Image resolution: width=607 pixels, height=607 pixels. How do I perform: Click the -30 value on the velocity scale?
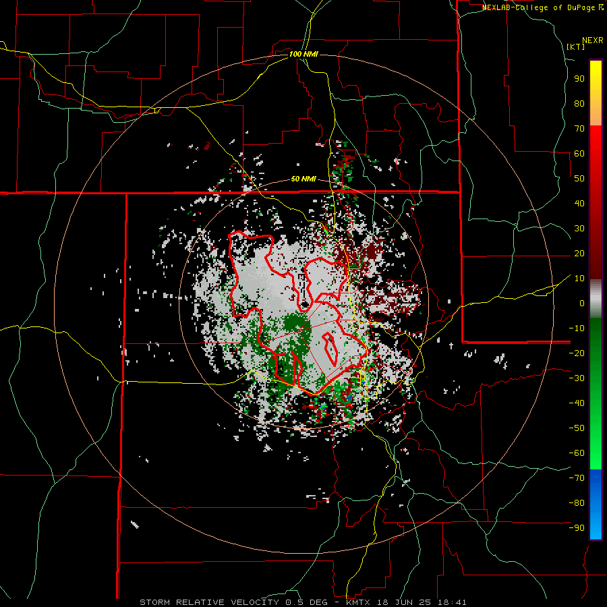577,378
